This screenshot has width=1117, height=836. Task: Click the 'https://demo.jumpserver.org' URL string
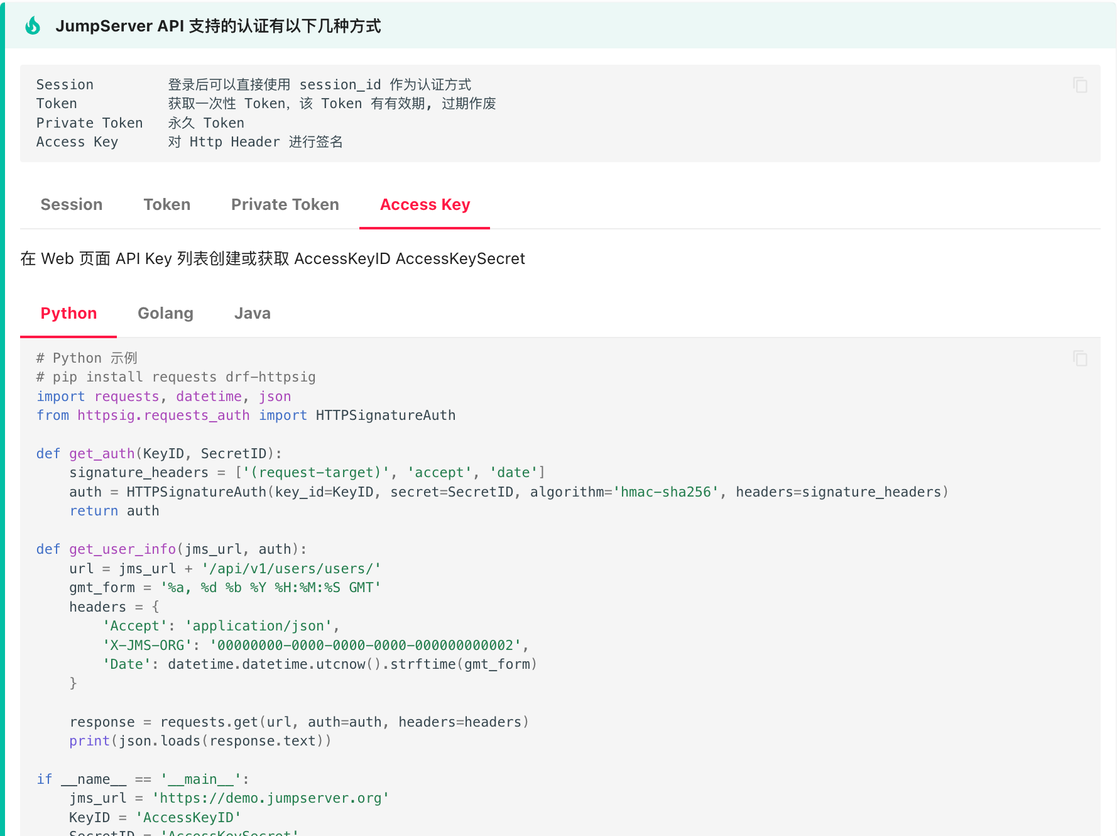[x=271, y=798]
